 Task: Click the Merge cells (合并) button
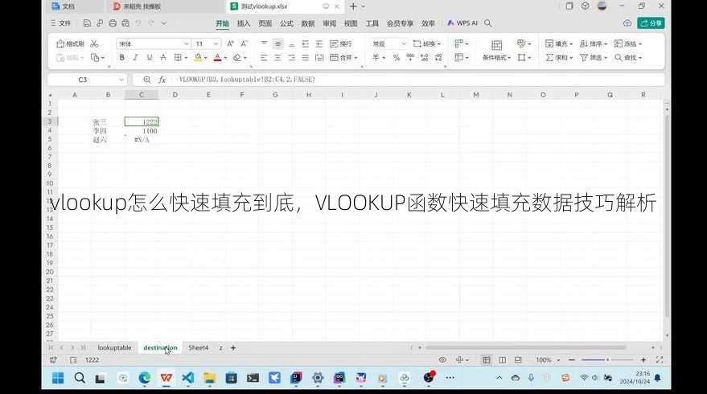(x=343, y=58)
